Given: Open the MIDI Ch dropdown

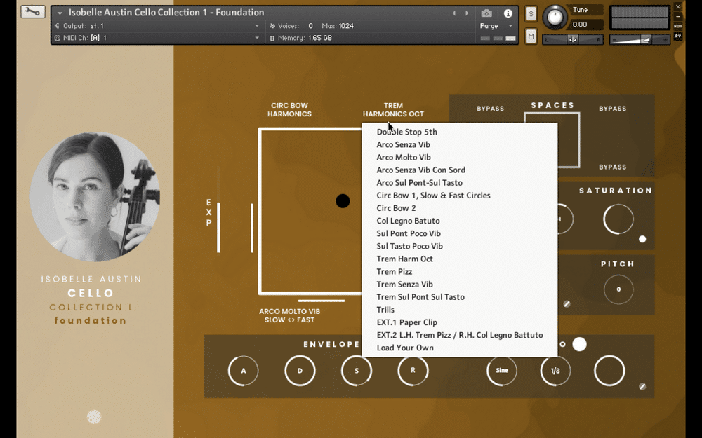Looking at the screenshot, I should tap(157, 38).
